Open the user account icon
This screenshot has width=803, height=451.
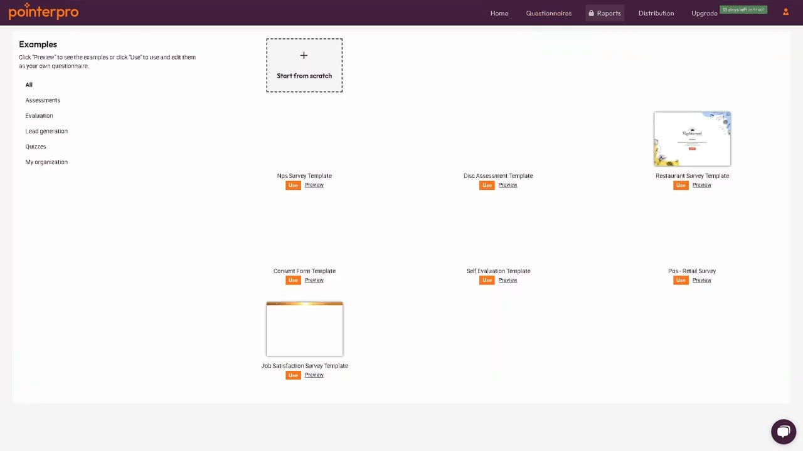[786, 12]
